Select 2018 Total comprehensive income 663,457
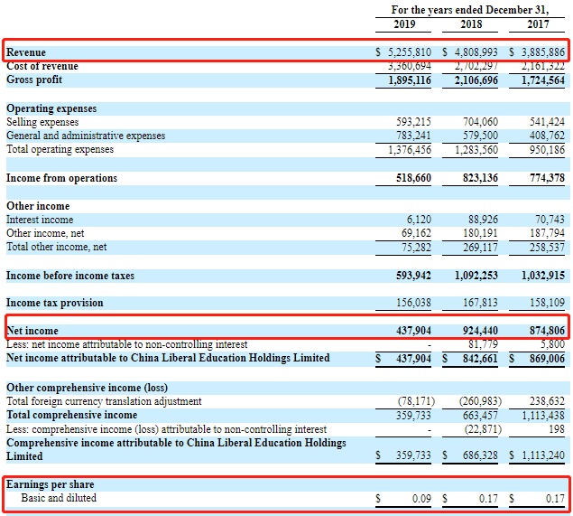 481,416
